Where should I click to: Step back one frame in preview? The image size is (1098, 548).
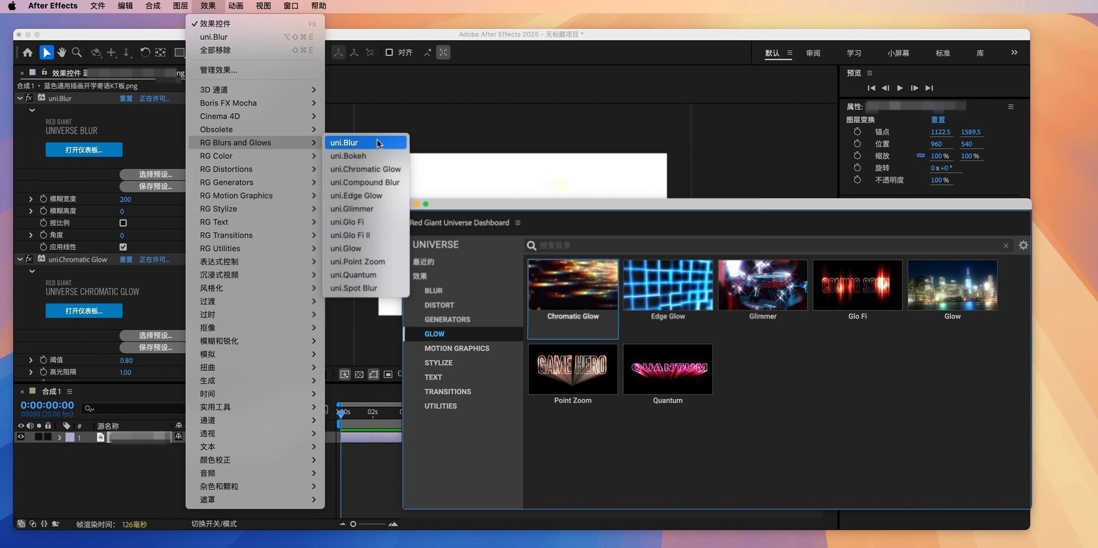point(885,88)
